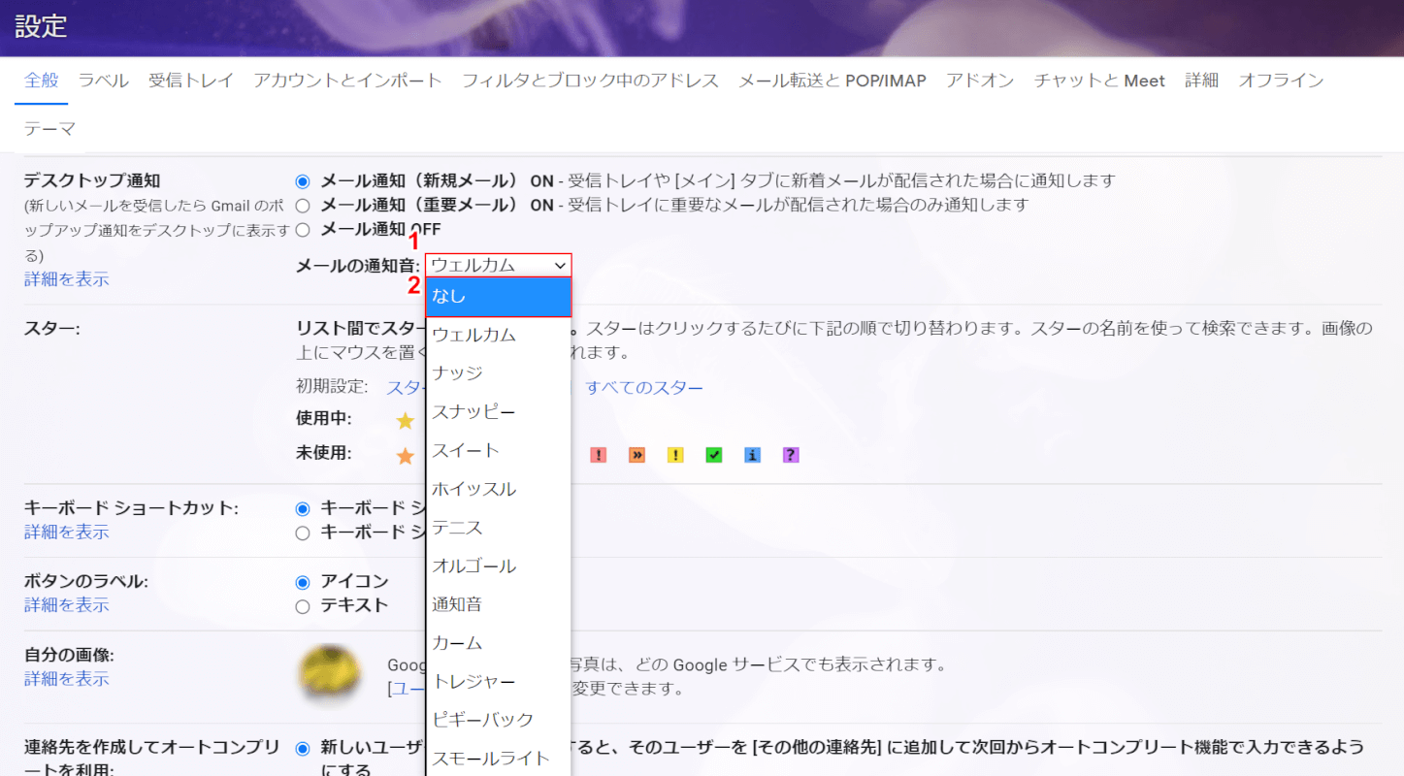1404x776 pixels.
Task: Choose ホイッスル sound option
Action: pos(499,489)
